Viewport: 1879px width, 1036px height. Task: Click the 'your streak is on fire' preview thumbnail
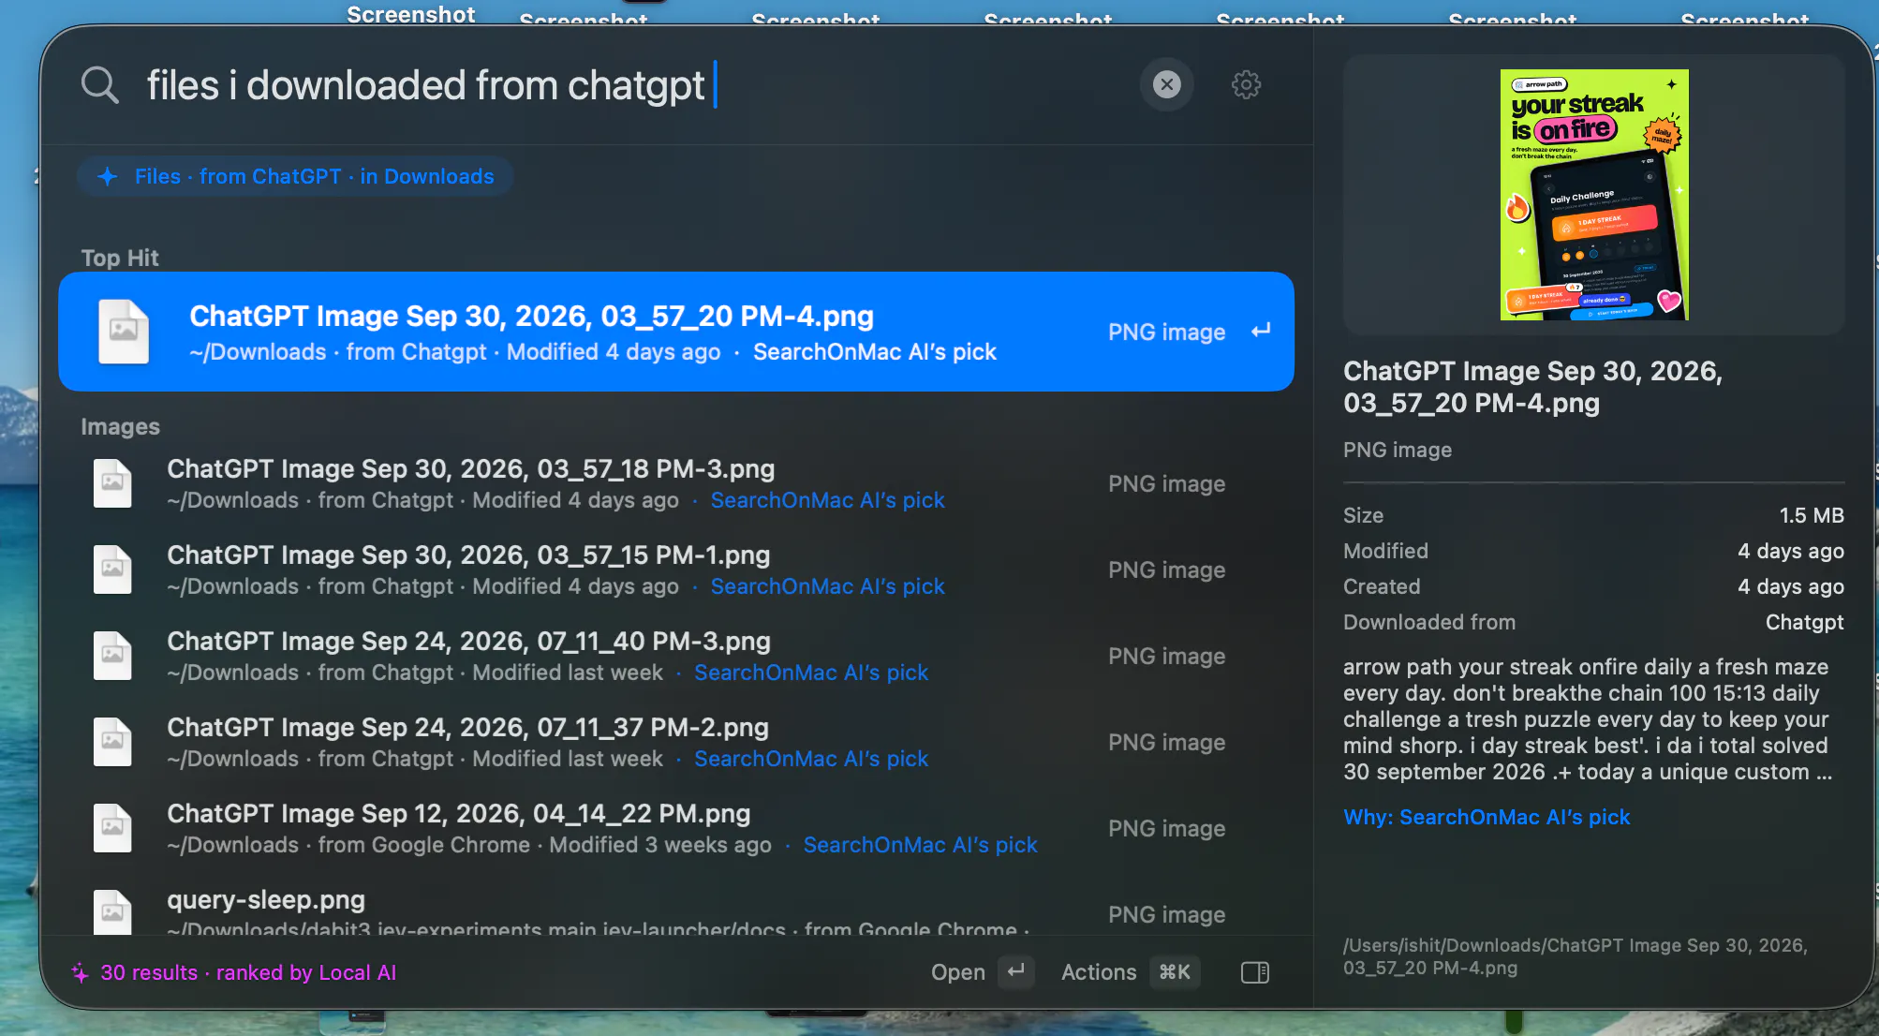pyautogui.click(x=1594, y=195)
